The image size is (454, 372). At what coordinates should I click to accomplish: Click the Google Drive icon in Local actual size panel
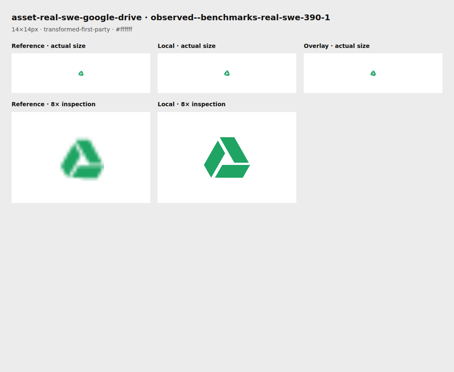click(227, 73)
